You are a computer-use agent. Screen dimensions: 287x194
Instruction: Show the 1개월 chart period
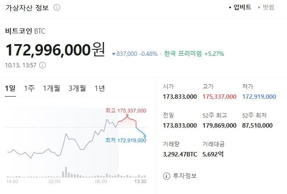(x=52, y=88)
